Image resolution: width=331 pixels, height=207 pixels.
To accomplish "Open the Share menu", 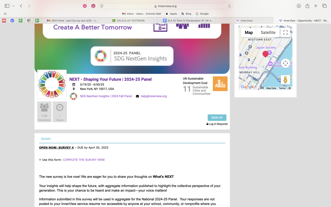I will (x=307, y=6).
